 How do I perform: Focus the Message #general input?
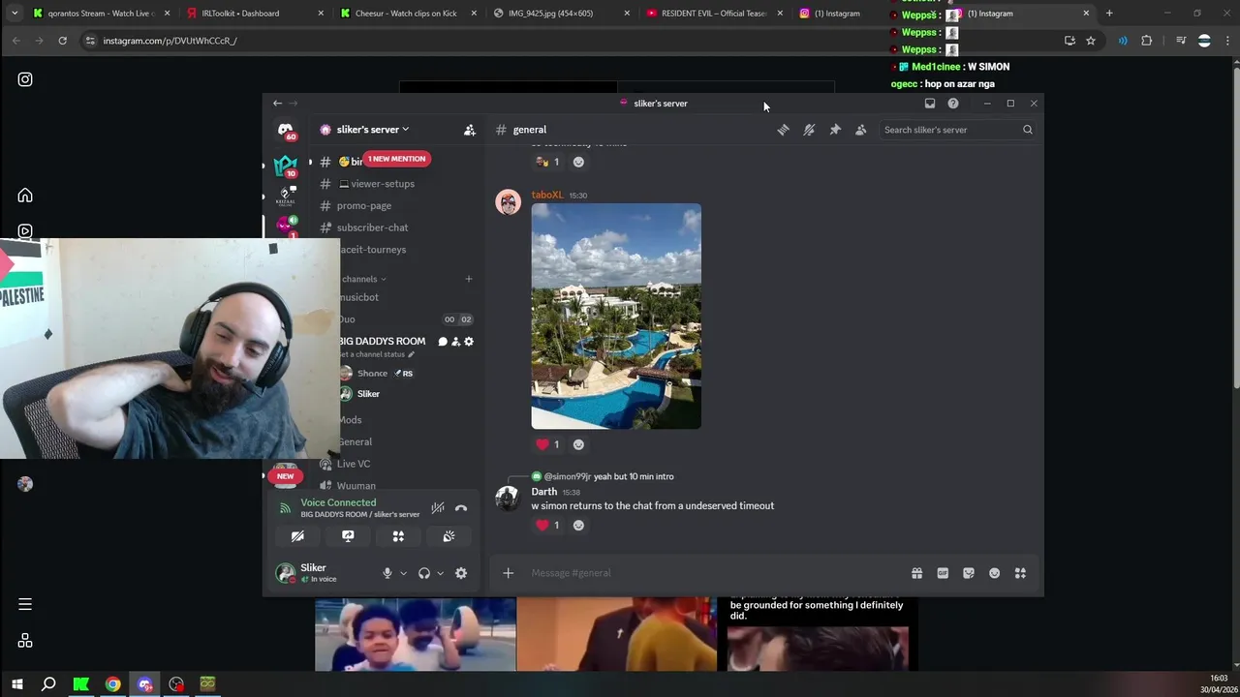(717, 573)
